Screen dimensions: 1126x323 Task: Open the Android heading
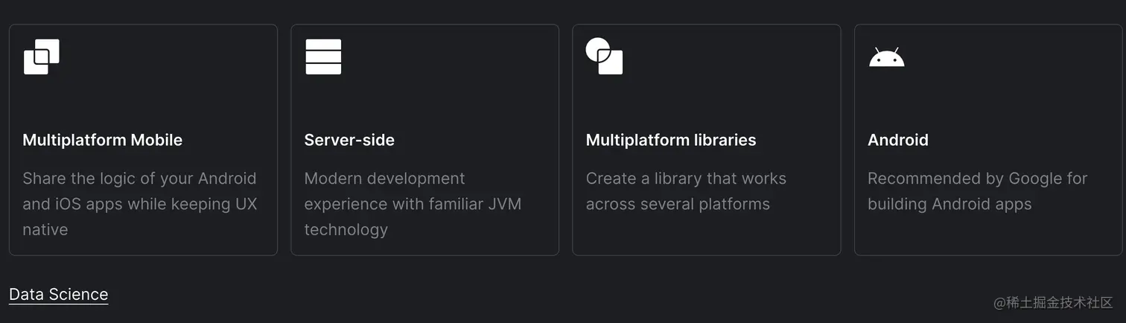[x=898, y=140]
